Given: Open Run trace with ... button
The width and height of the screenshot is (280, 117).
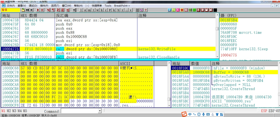Looking at the screenshot, I should tap(127, 10).
